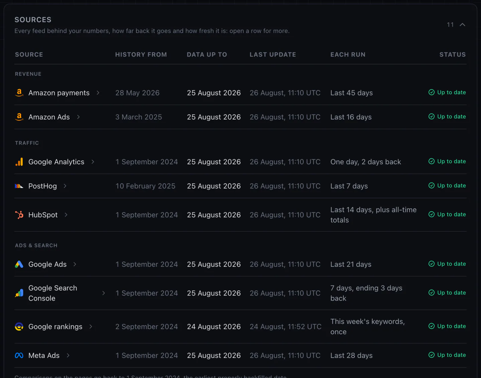Open the Meta Ads source name
This screenshot has height=378, width=481.
pyautogui.click(x=44, y=356)
